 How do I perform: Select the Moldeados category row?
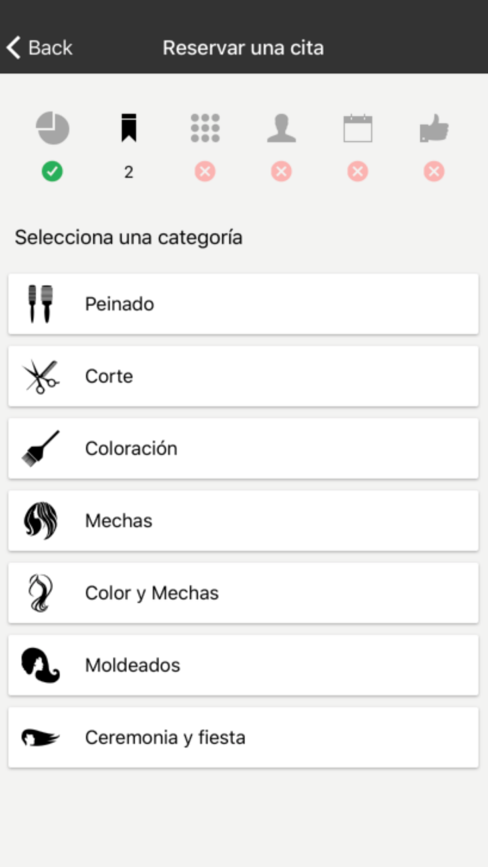(244, 665)
